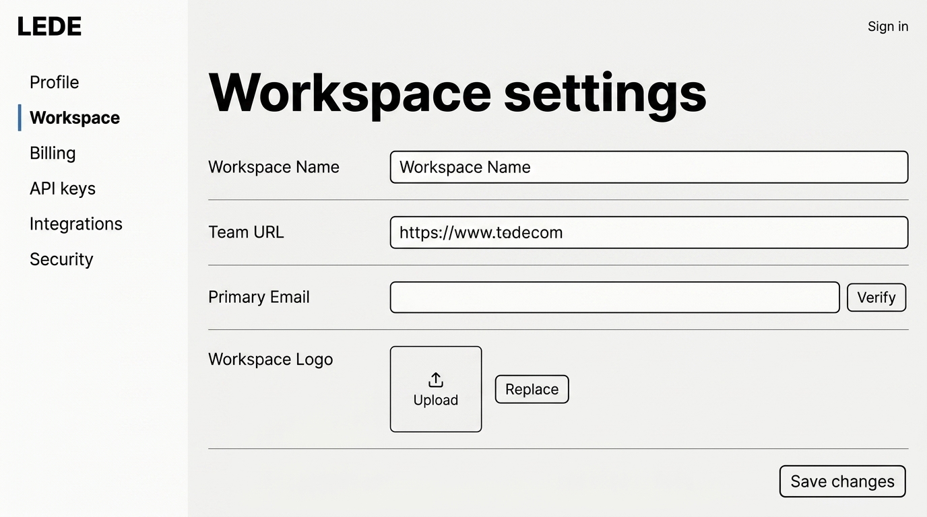927x517 pixels.
Task: Select Workspace in the sidebar
Action: [74, 118]
